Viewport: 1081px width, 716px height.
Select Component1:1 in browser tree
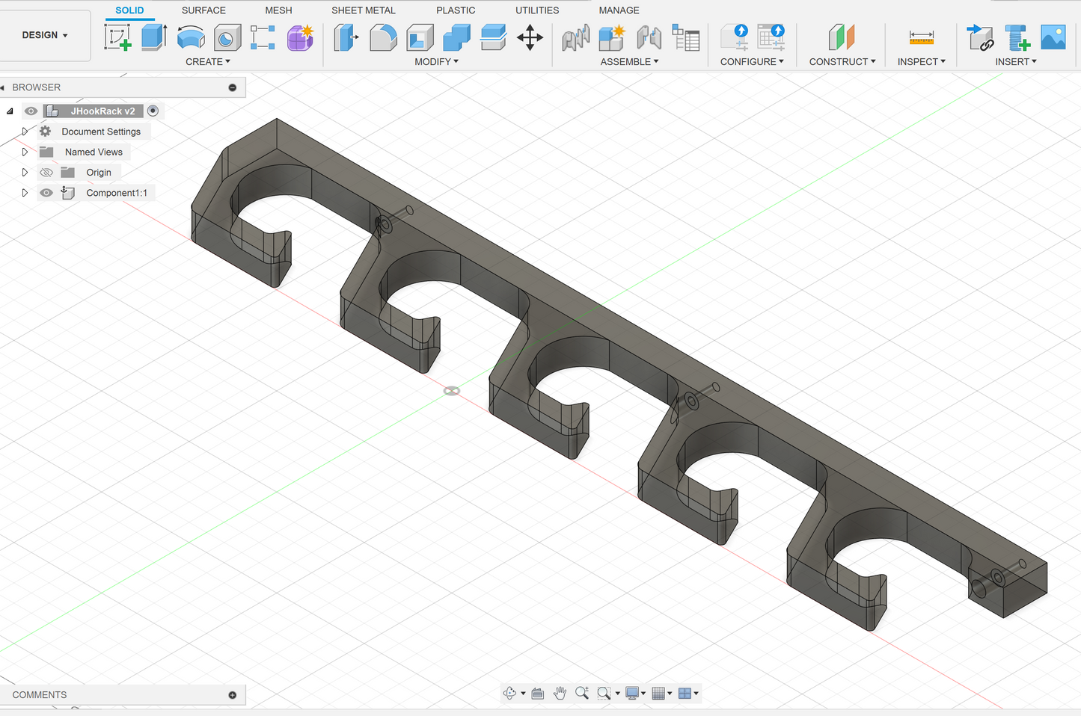[117, 193]
